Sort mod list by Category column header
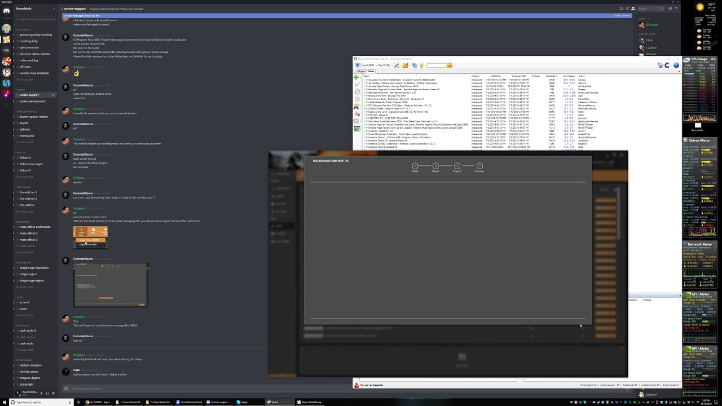 pyautogui.click(x=476, y=76)
